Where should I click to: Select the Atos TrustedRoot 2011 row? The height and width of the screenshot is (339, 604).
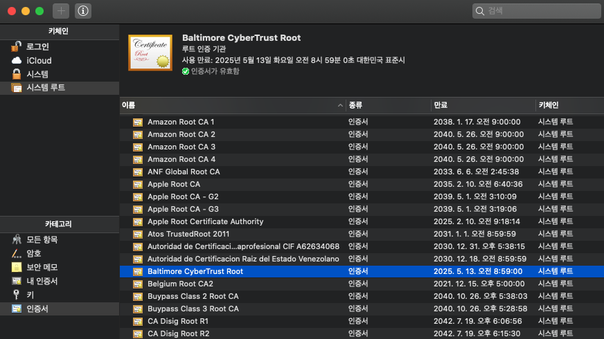[x=362, y=234]
